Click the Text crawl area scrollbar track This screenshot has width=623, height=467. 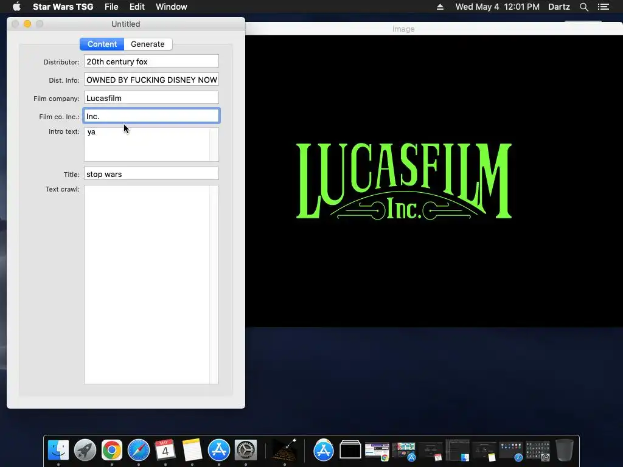[214, 285]
